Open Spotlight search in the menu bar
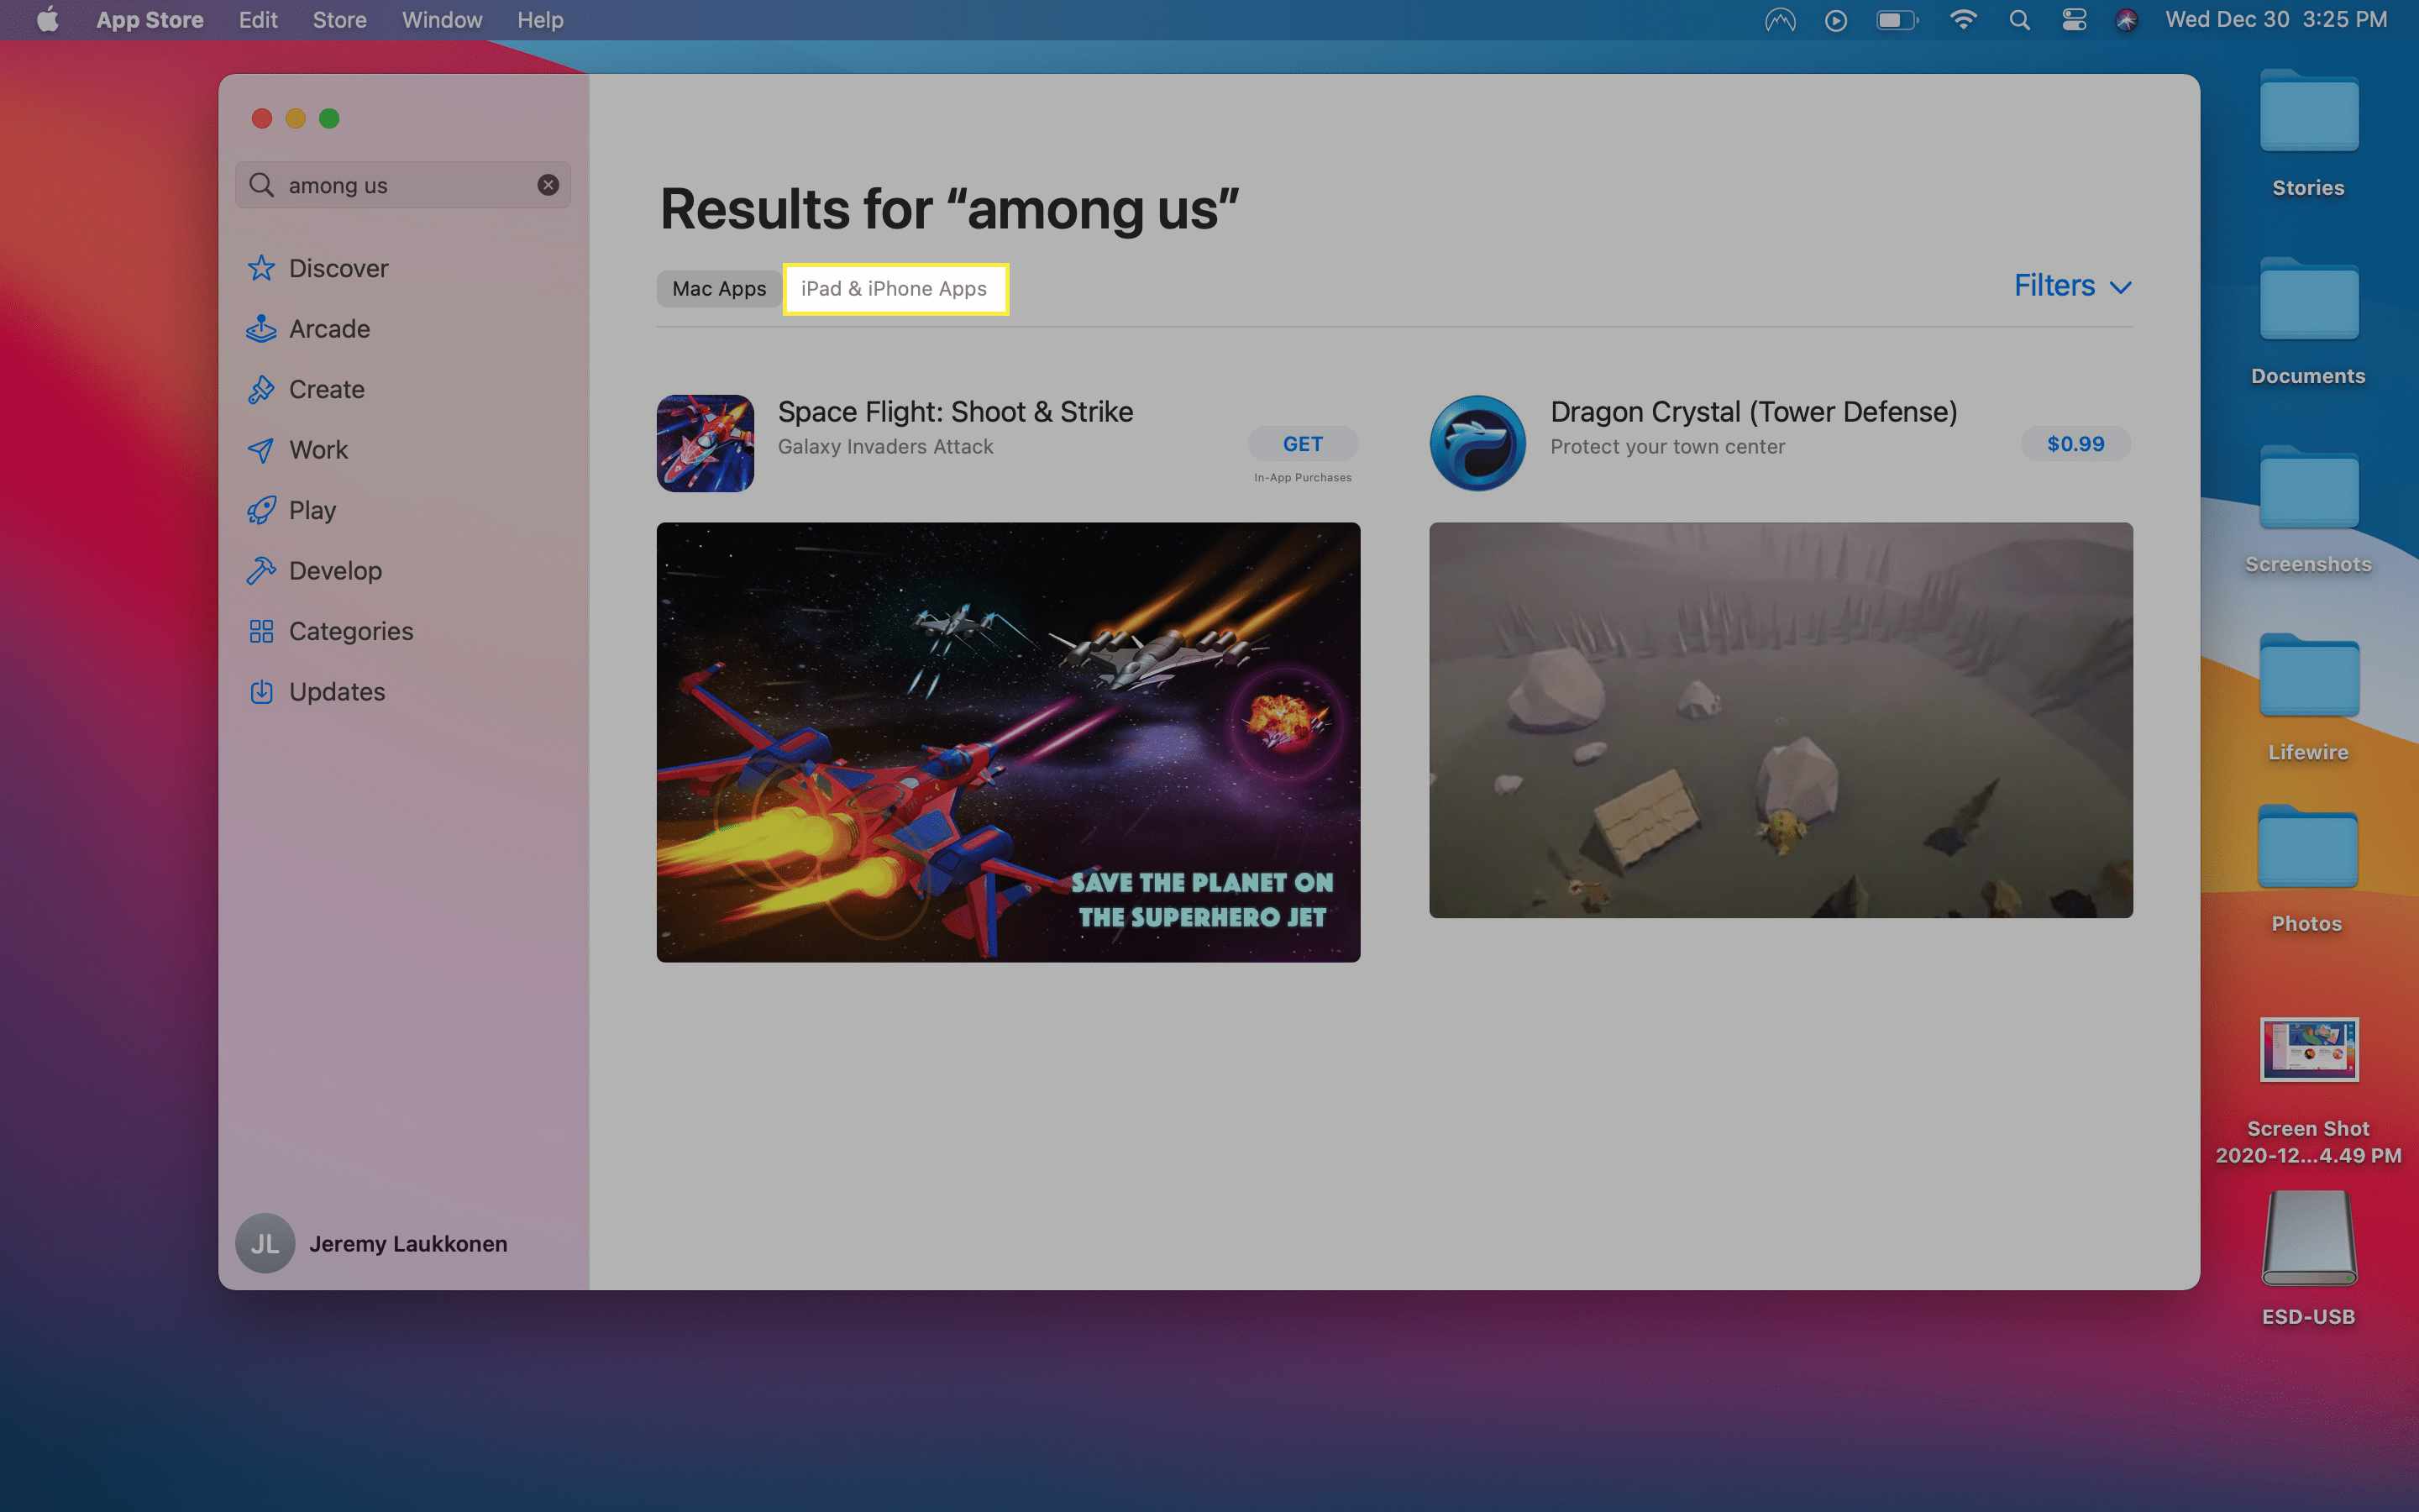This screenshot has height=1512, width=2419. [2019, 20]
